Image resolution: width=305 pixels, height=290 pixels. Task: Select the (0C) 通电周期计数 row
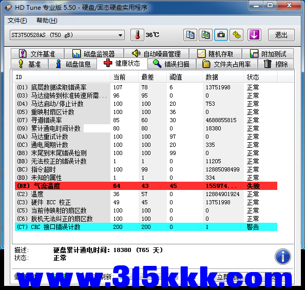point(146,145)
